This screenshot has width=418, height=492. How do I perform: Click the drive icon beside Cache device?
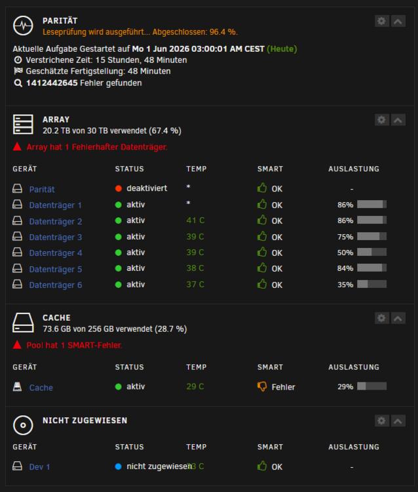pos(17,387)
